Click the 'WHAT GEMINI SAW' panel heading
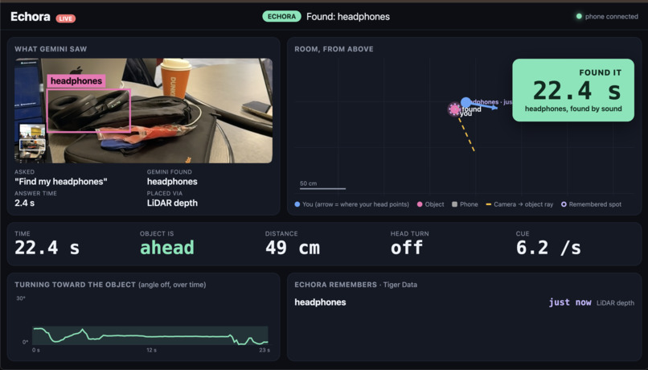The height and width of the screenshot is (370, 648). point(51,49)
